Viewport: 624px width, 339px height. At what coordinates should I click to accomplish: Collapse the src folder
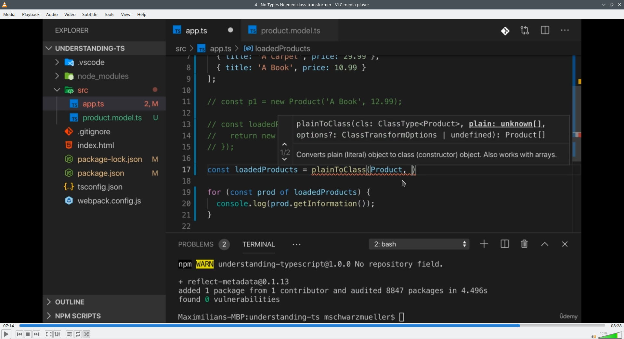pyautogui.click(x=104, y=90)
